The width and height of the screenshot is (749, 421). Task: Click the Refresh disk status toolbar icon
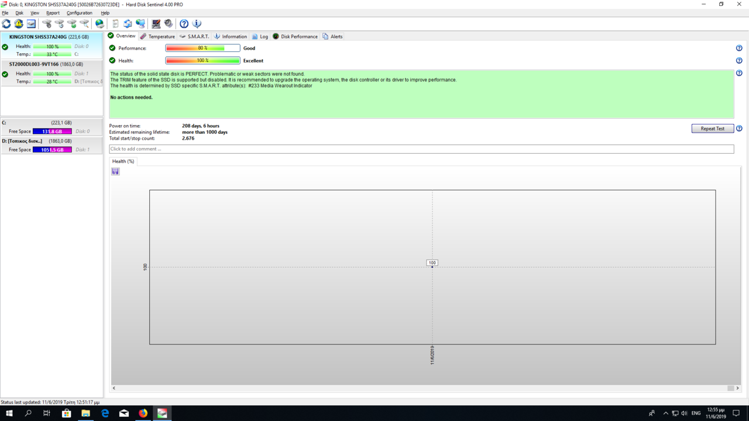click(6, 24)
